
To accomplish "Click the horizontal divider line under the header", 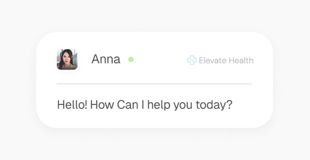I will click(x=155, y=84).
